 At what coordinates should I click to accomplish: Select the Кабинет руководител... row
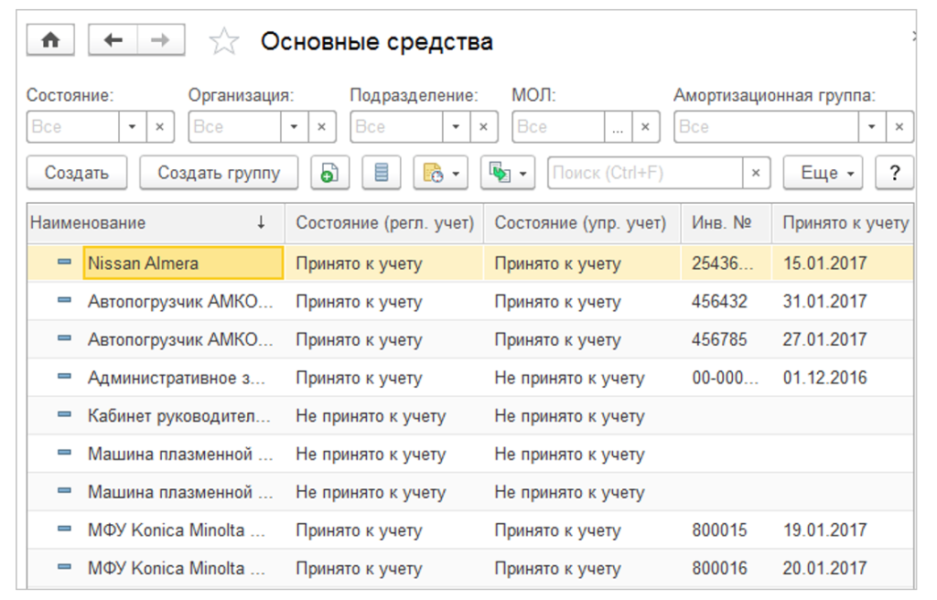[x=470, y=416]
